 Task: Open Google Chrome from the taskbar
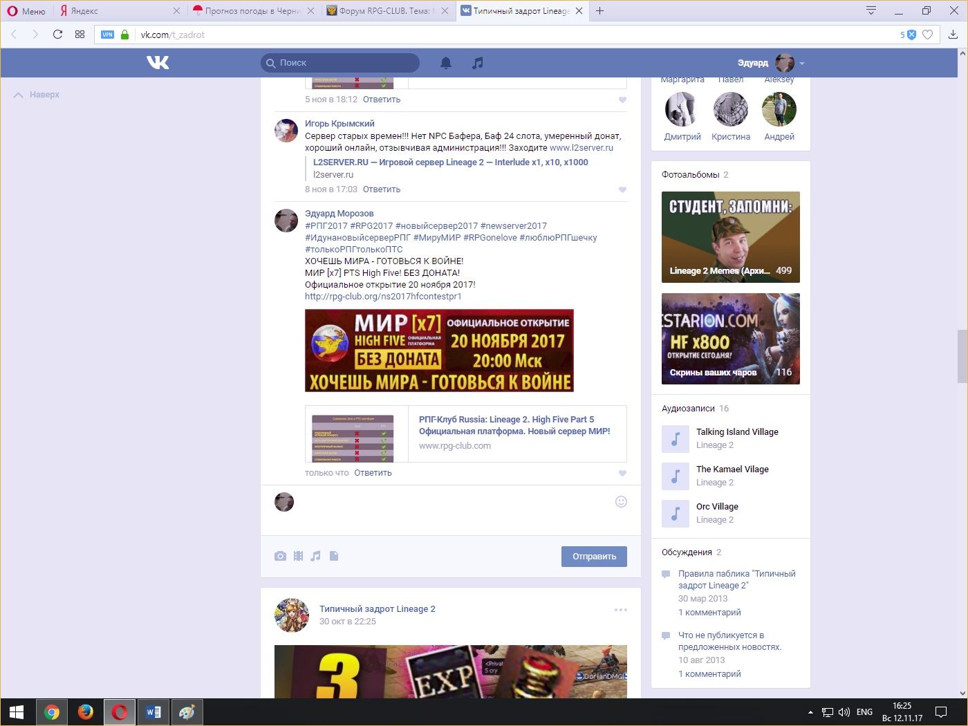51,712
